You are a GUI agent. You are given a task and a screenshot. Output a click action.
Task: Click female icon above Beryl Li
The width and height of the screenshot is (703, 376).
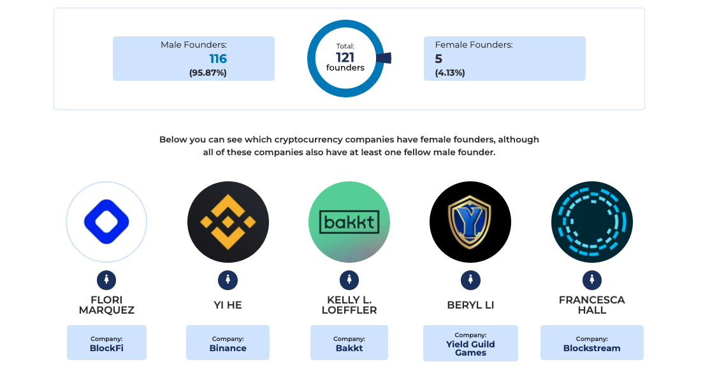point(470,280)
